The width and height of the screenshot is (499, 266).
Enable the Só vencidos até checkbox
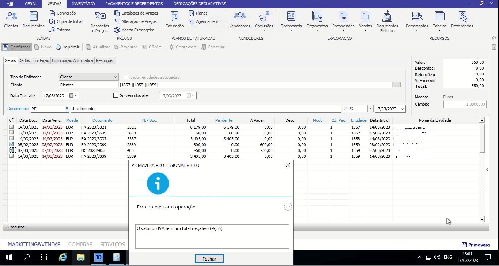116,95
